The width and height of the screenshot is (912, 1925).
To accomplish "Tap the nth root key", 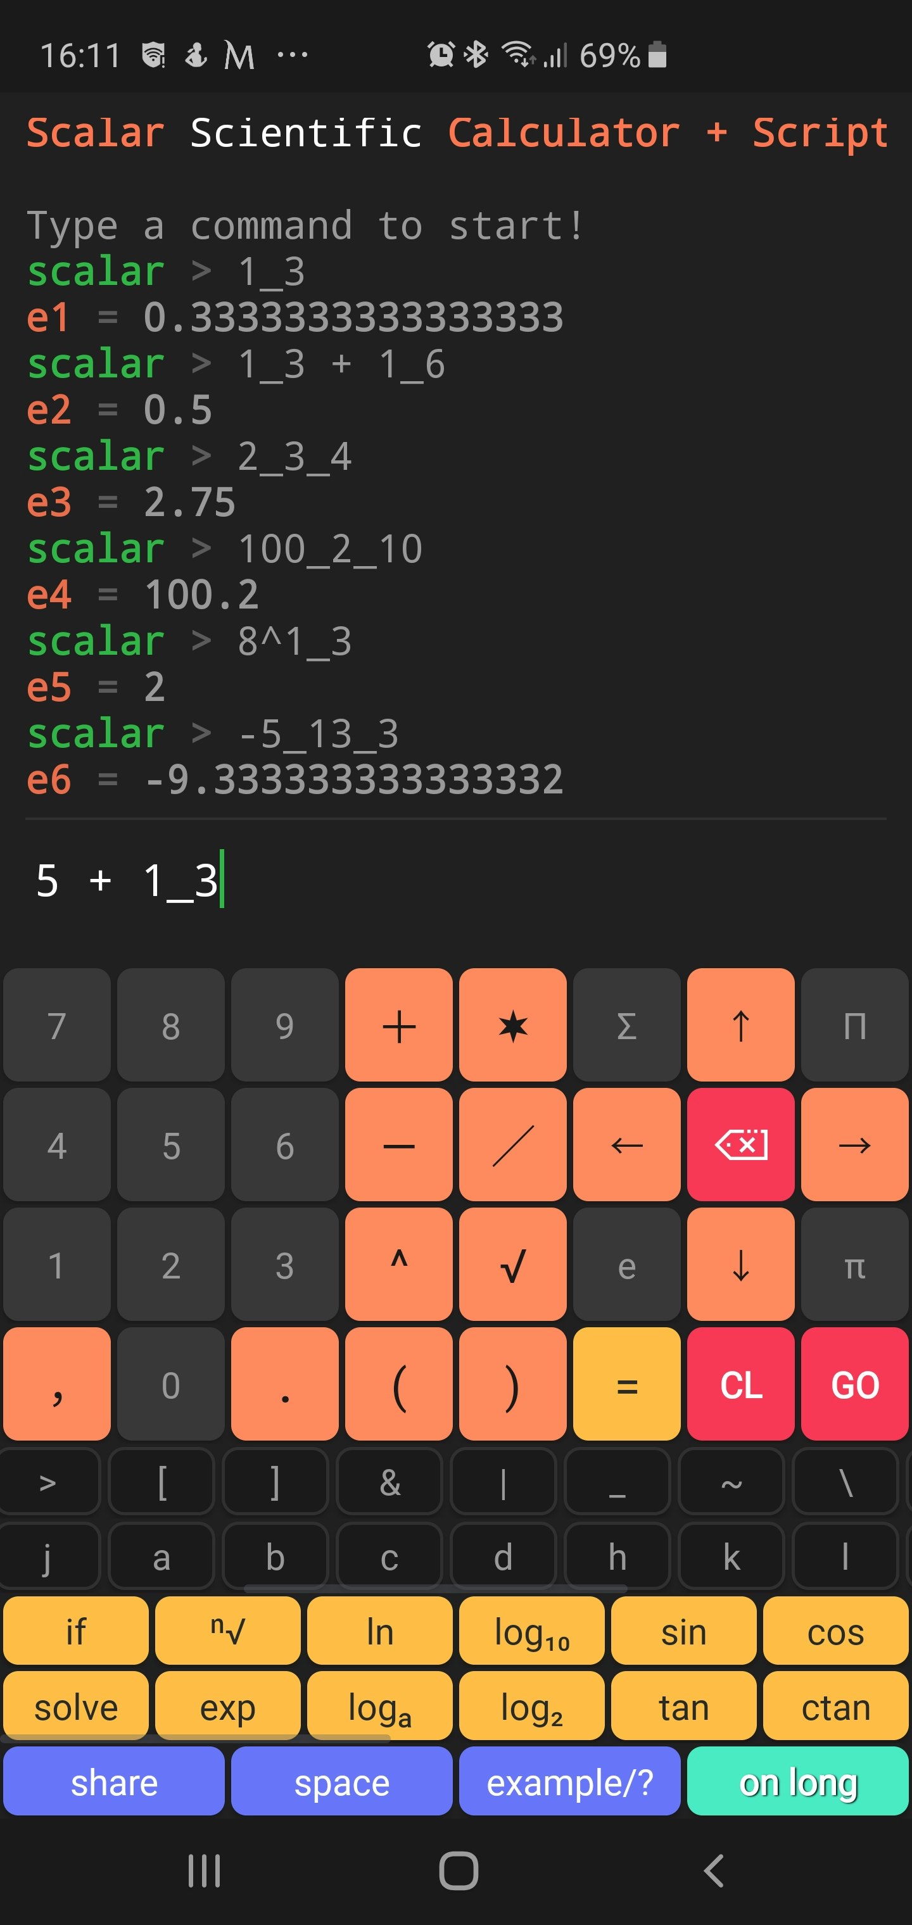I will coord(227,1630).
